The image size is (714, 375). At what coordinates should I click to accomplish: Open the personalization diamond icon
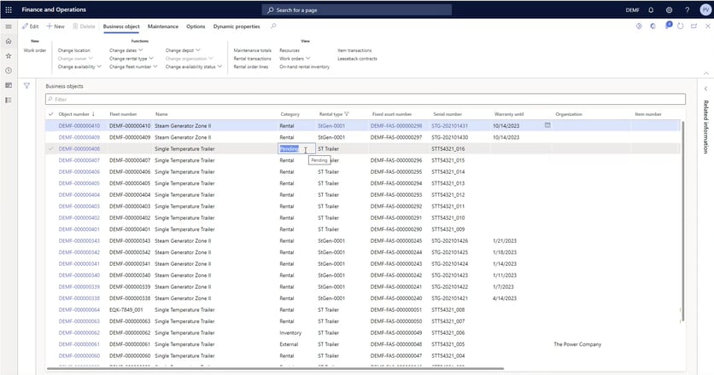639,26
